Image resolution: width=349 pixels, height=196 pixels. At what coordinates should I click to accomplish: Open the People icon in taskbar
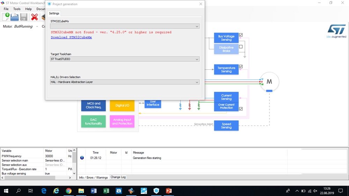pos(288,191)
